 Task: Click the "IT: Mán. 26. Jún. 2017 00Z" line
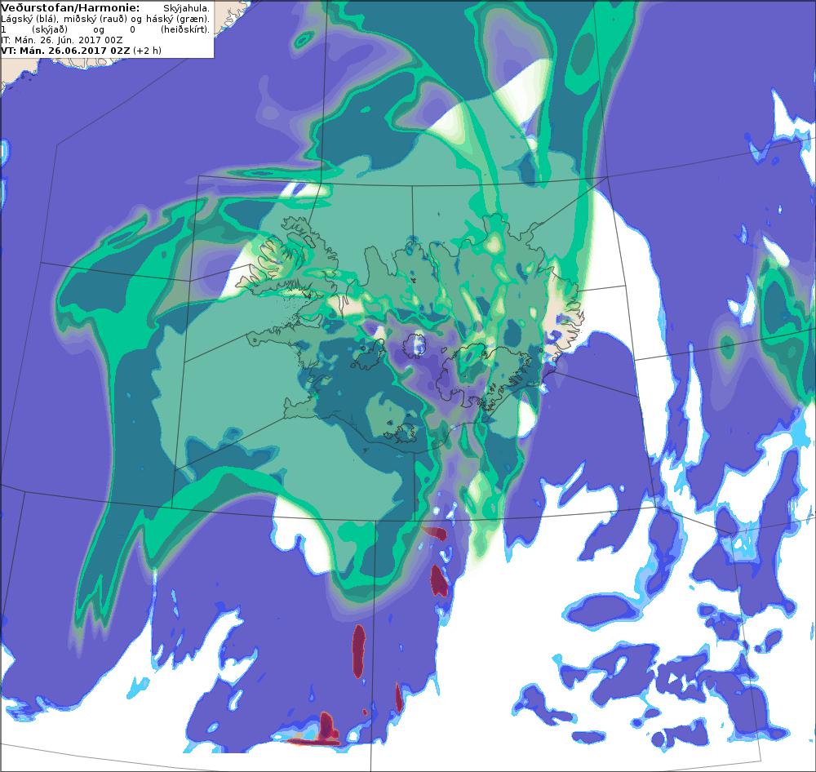coord(62,40)
